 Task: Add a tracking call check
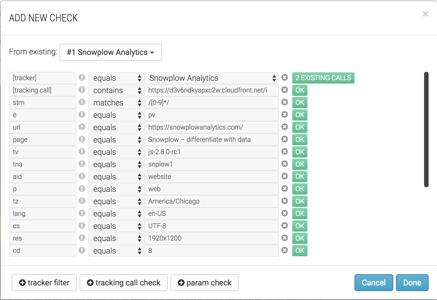coord(124,283)
